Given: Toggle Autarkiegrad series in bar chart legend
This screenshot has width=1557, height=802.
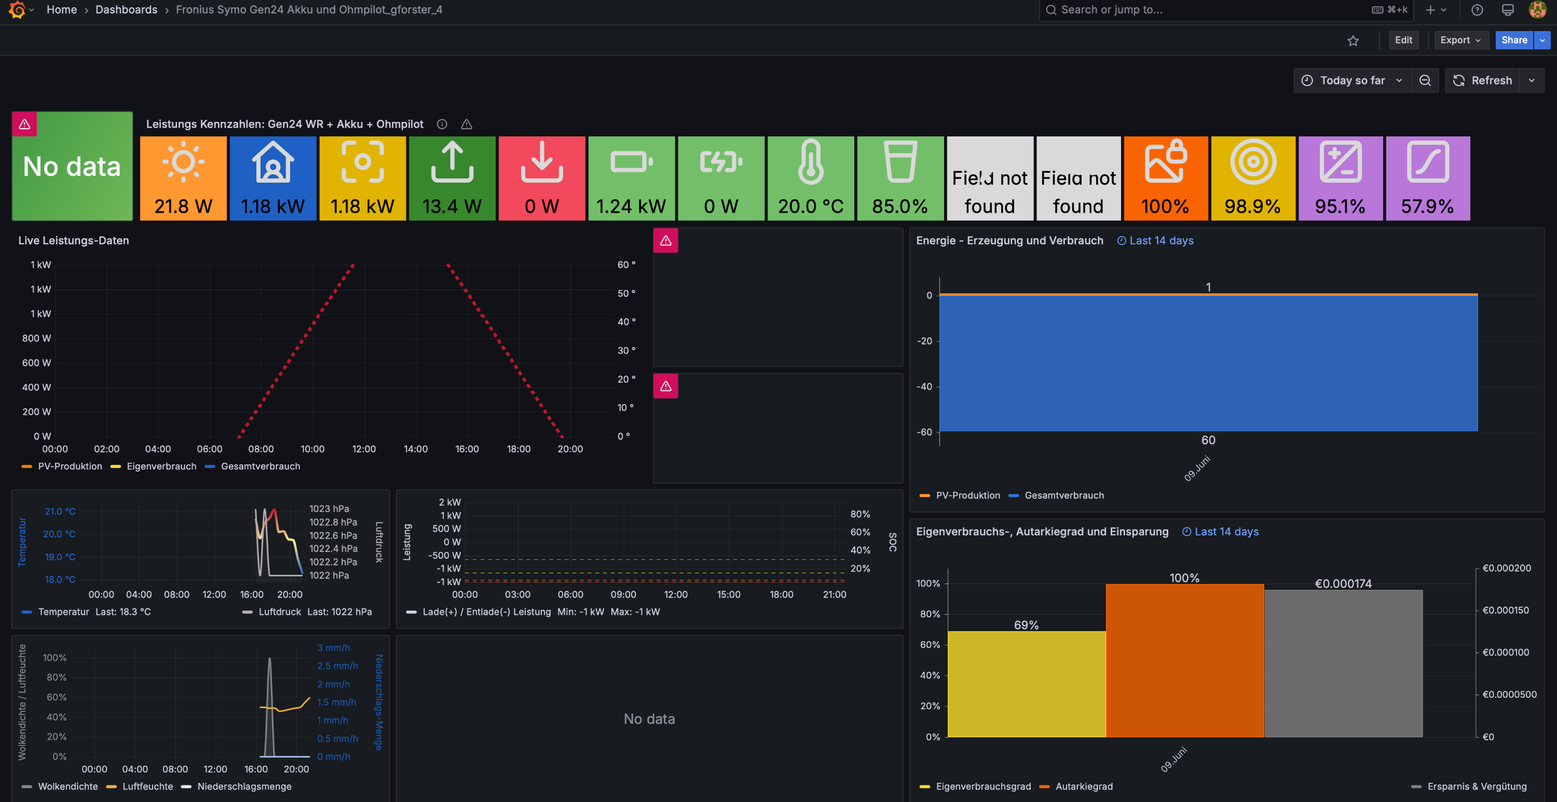Looking at the screenshot, I should pyautogui.click(x=1083, y=786).
